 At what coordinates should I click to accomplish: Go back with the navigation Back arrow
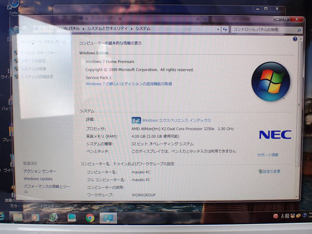click(x=16, y=29)
